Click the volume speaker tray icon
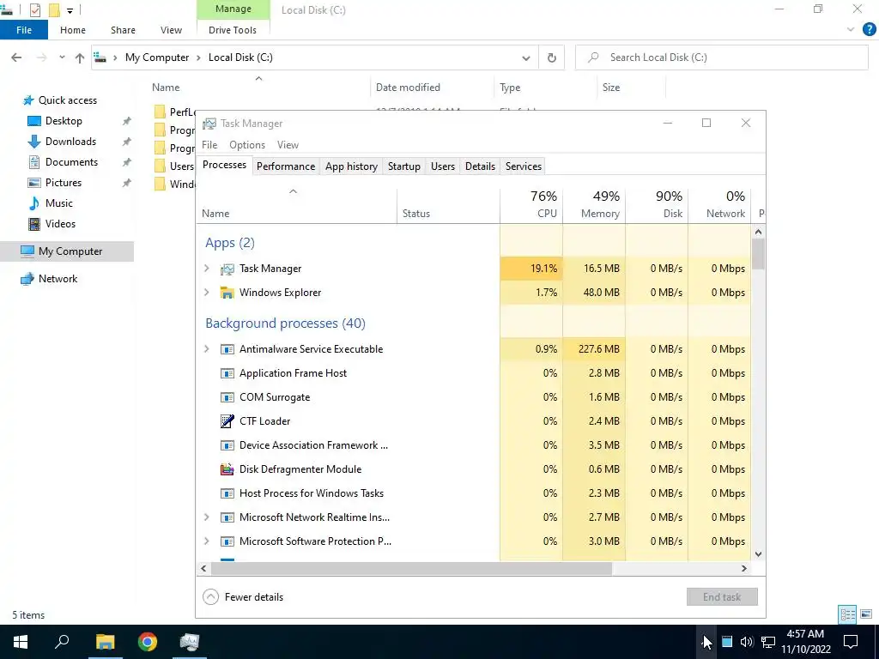Viewport: 879px width, 659px height. coord(746,642)
